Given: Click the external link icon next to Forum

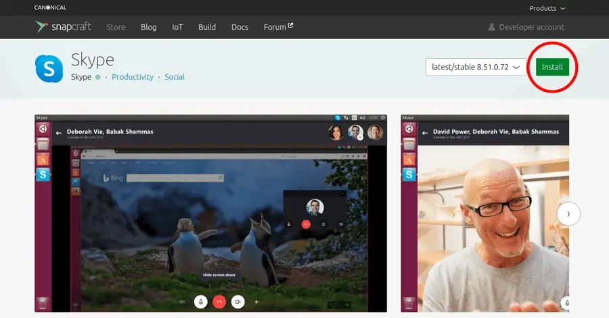Looking at the screenshot, I should tap(290, 26).
